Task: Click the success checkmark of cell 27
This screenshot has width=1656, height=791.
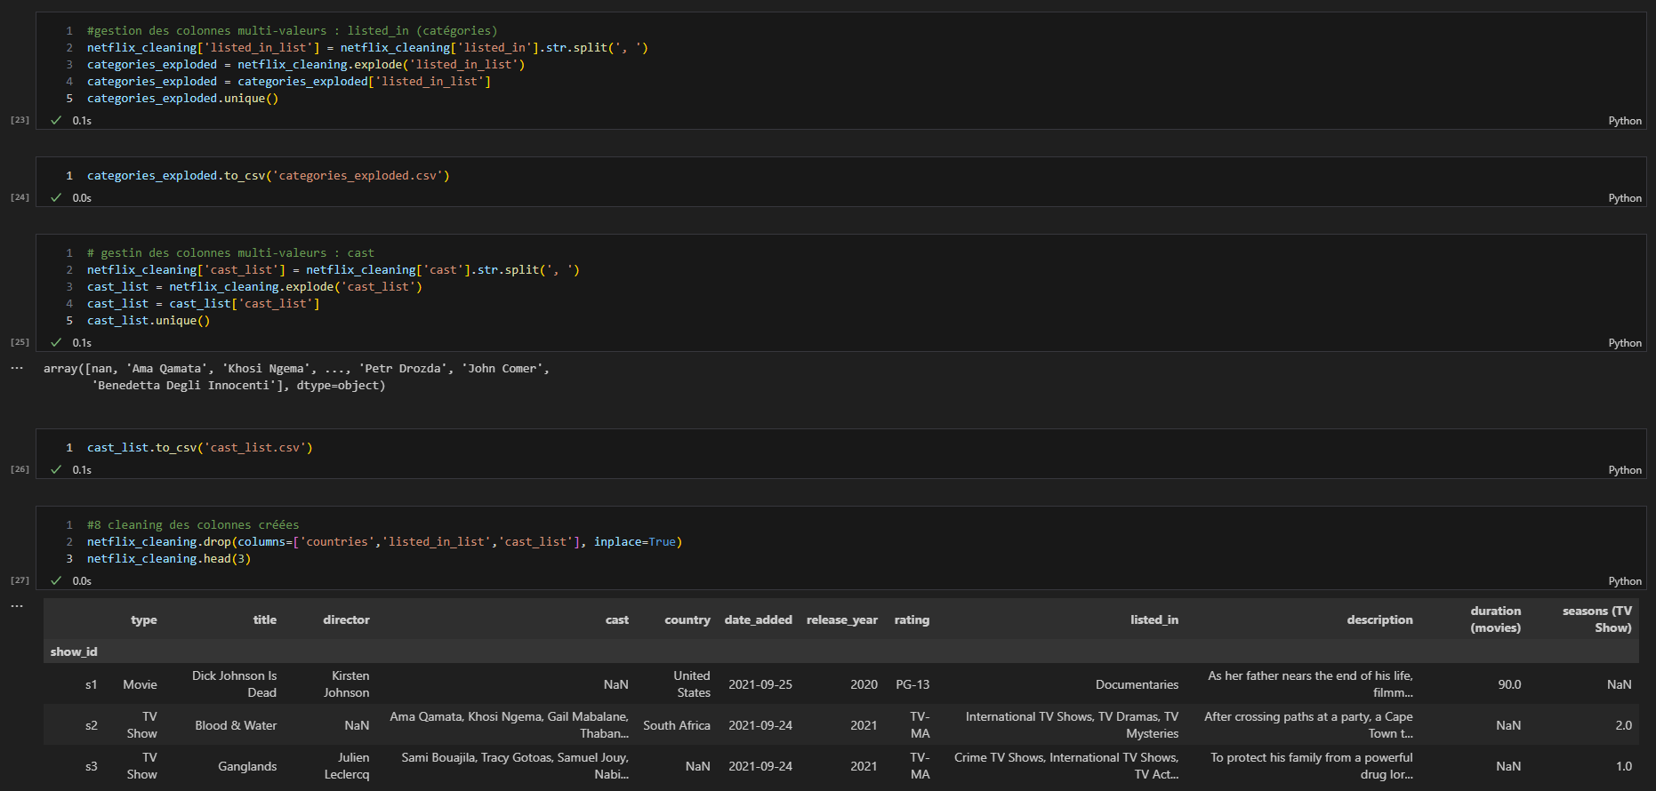Action: [x=56, y=581]
